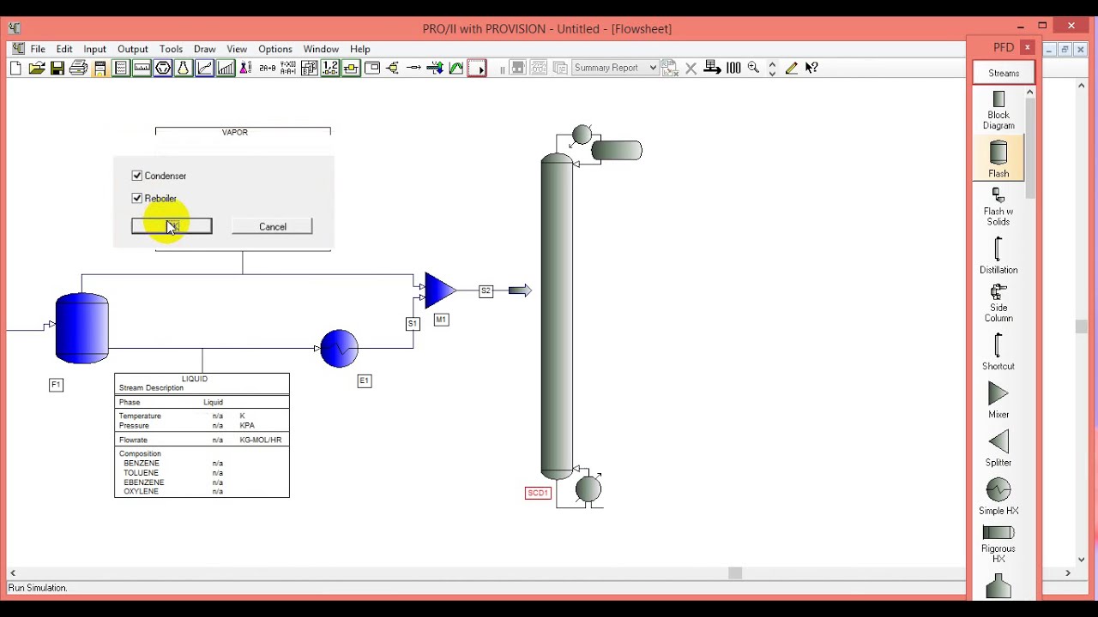Open the File menu

[38, 49]
